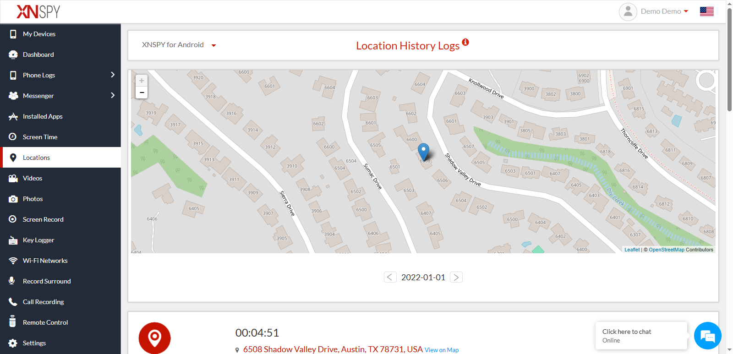733x354 pixels.
Task: Go to Dashboard menu item
Action: [x=60, y=54]
